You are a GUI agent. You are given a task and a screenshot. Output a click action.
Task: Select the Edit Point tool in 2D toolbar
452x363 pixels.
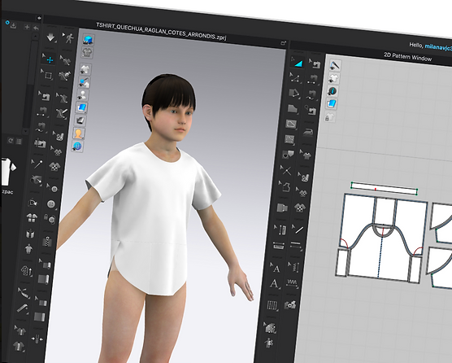tap(295, 78)
